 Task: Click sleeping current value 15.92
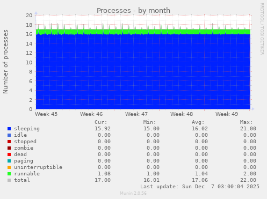[103, 129]
